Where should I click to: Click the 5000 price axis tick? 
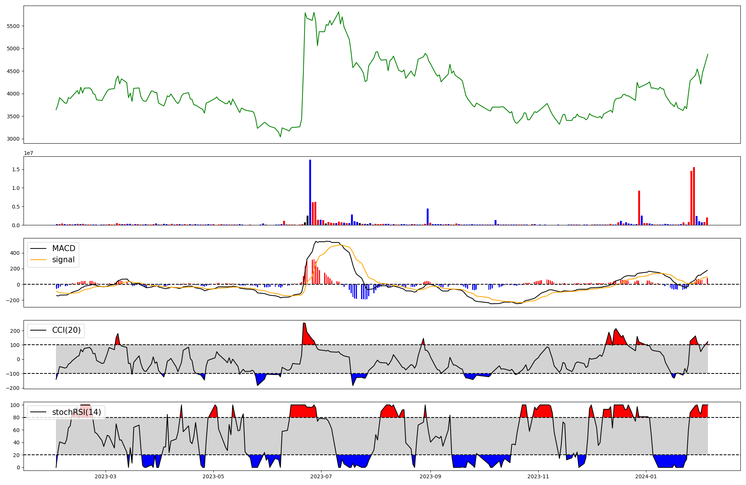13,48
